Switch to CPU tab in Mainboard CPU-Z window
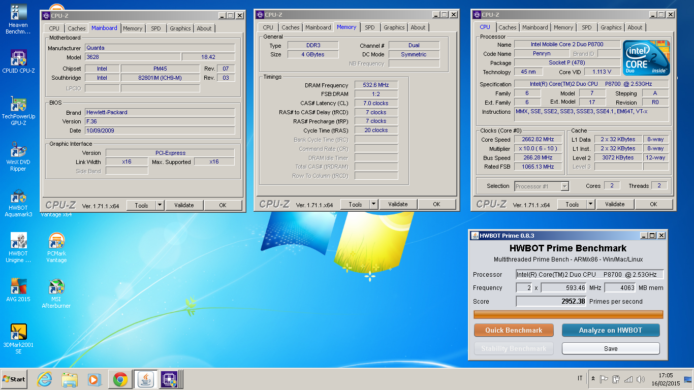694x390 pixels. [x=54, y=28]
